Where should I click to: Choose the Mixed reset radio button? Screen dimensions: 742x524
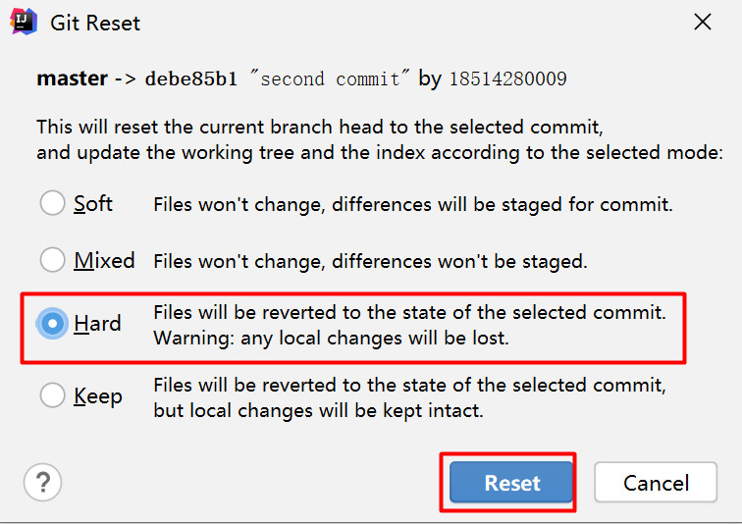coord(52,260)
